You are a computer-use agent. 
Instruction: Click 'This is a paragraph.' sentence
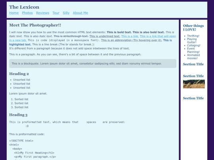tap(23, 55)
